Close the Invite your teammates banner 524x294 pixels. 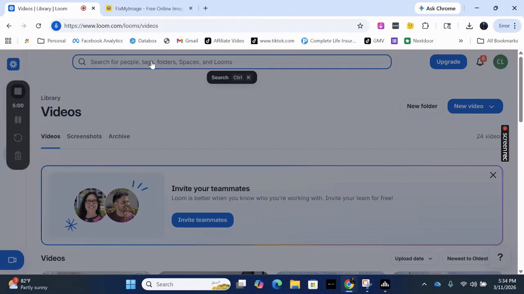pyautogui.click(x=493, y=175)
